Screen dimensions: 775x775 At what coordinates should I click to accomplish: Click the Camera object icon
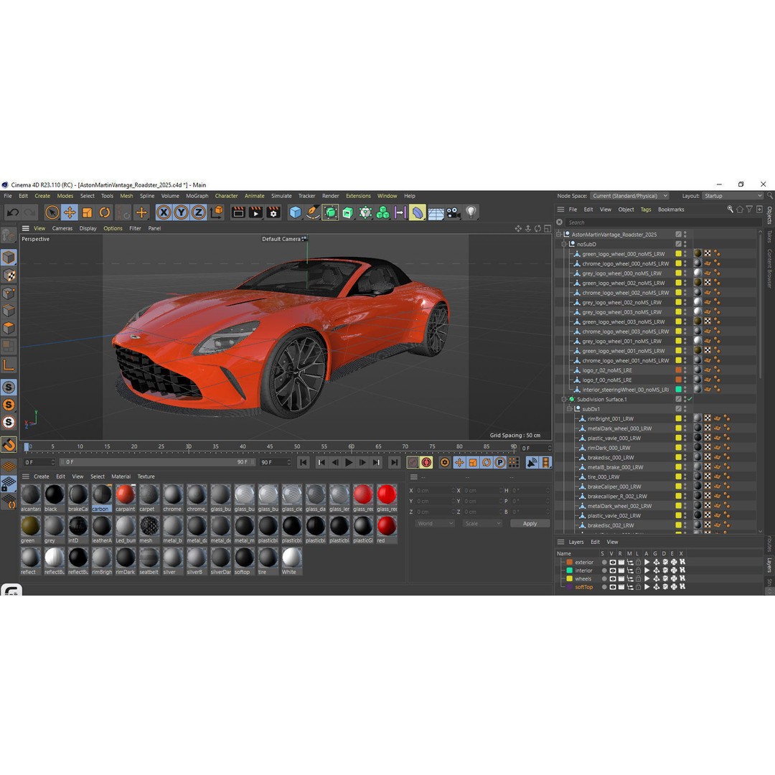coord(453,212)
